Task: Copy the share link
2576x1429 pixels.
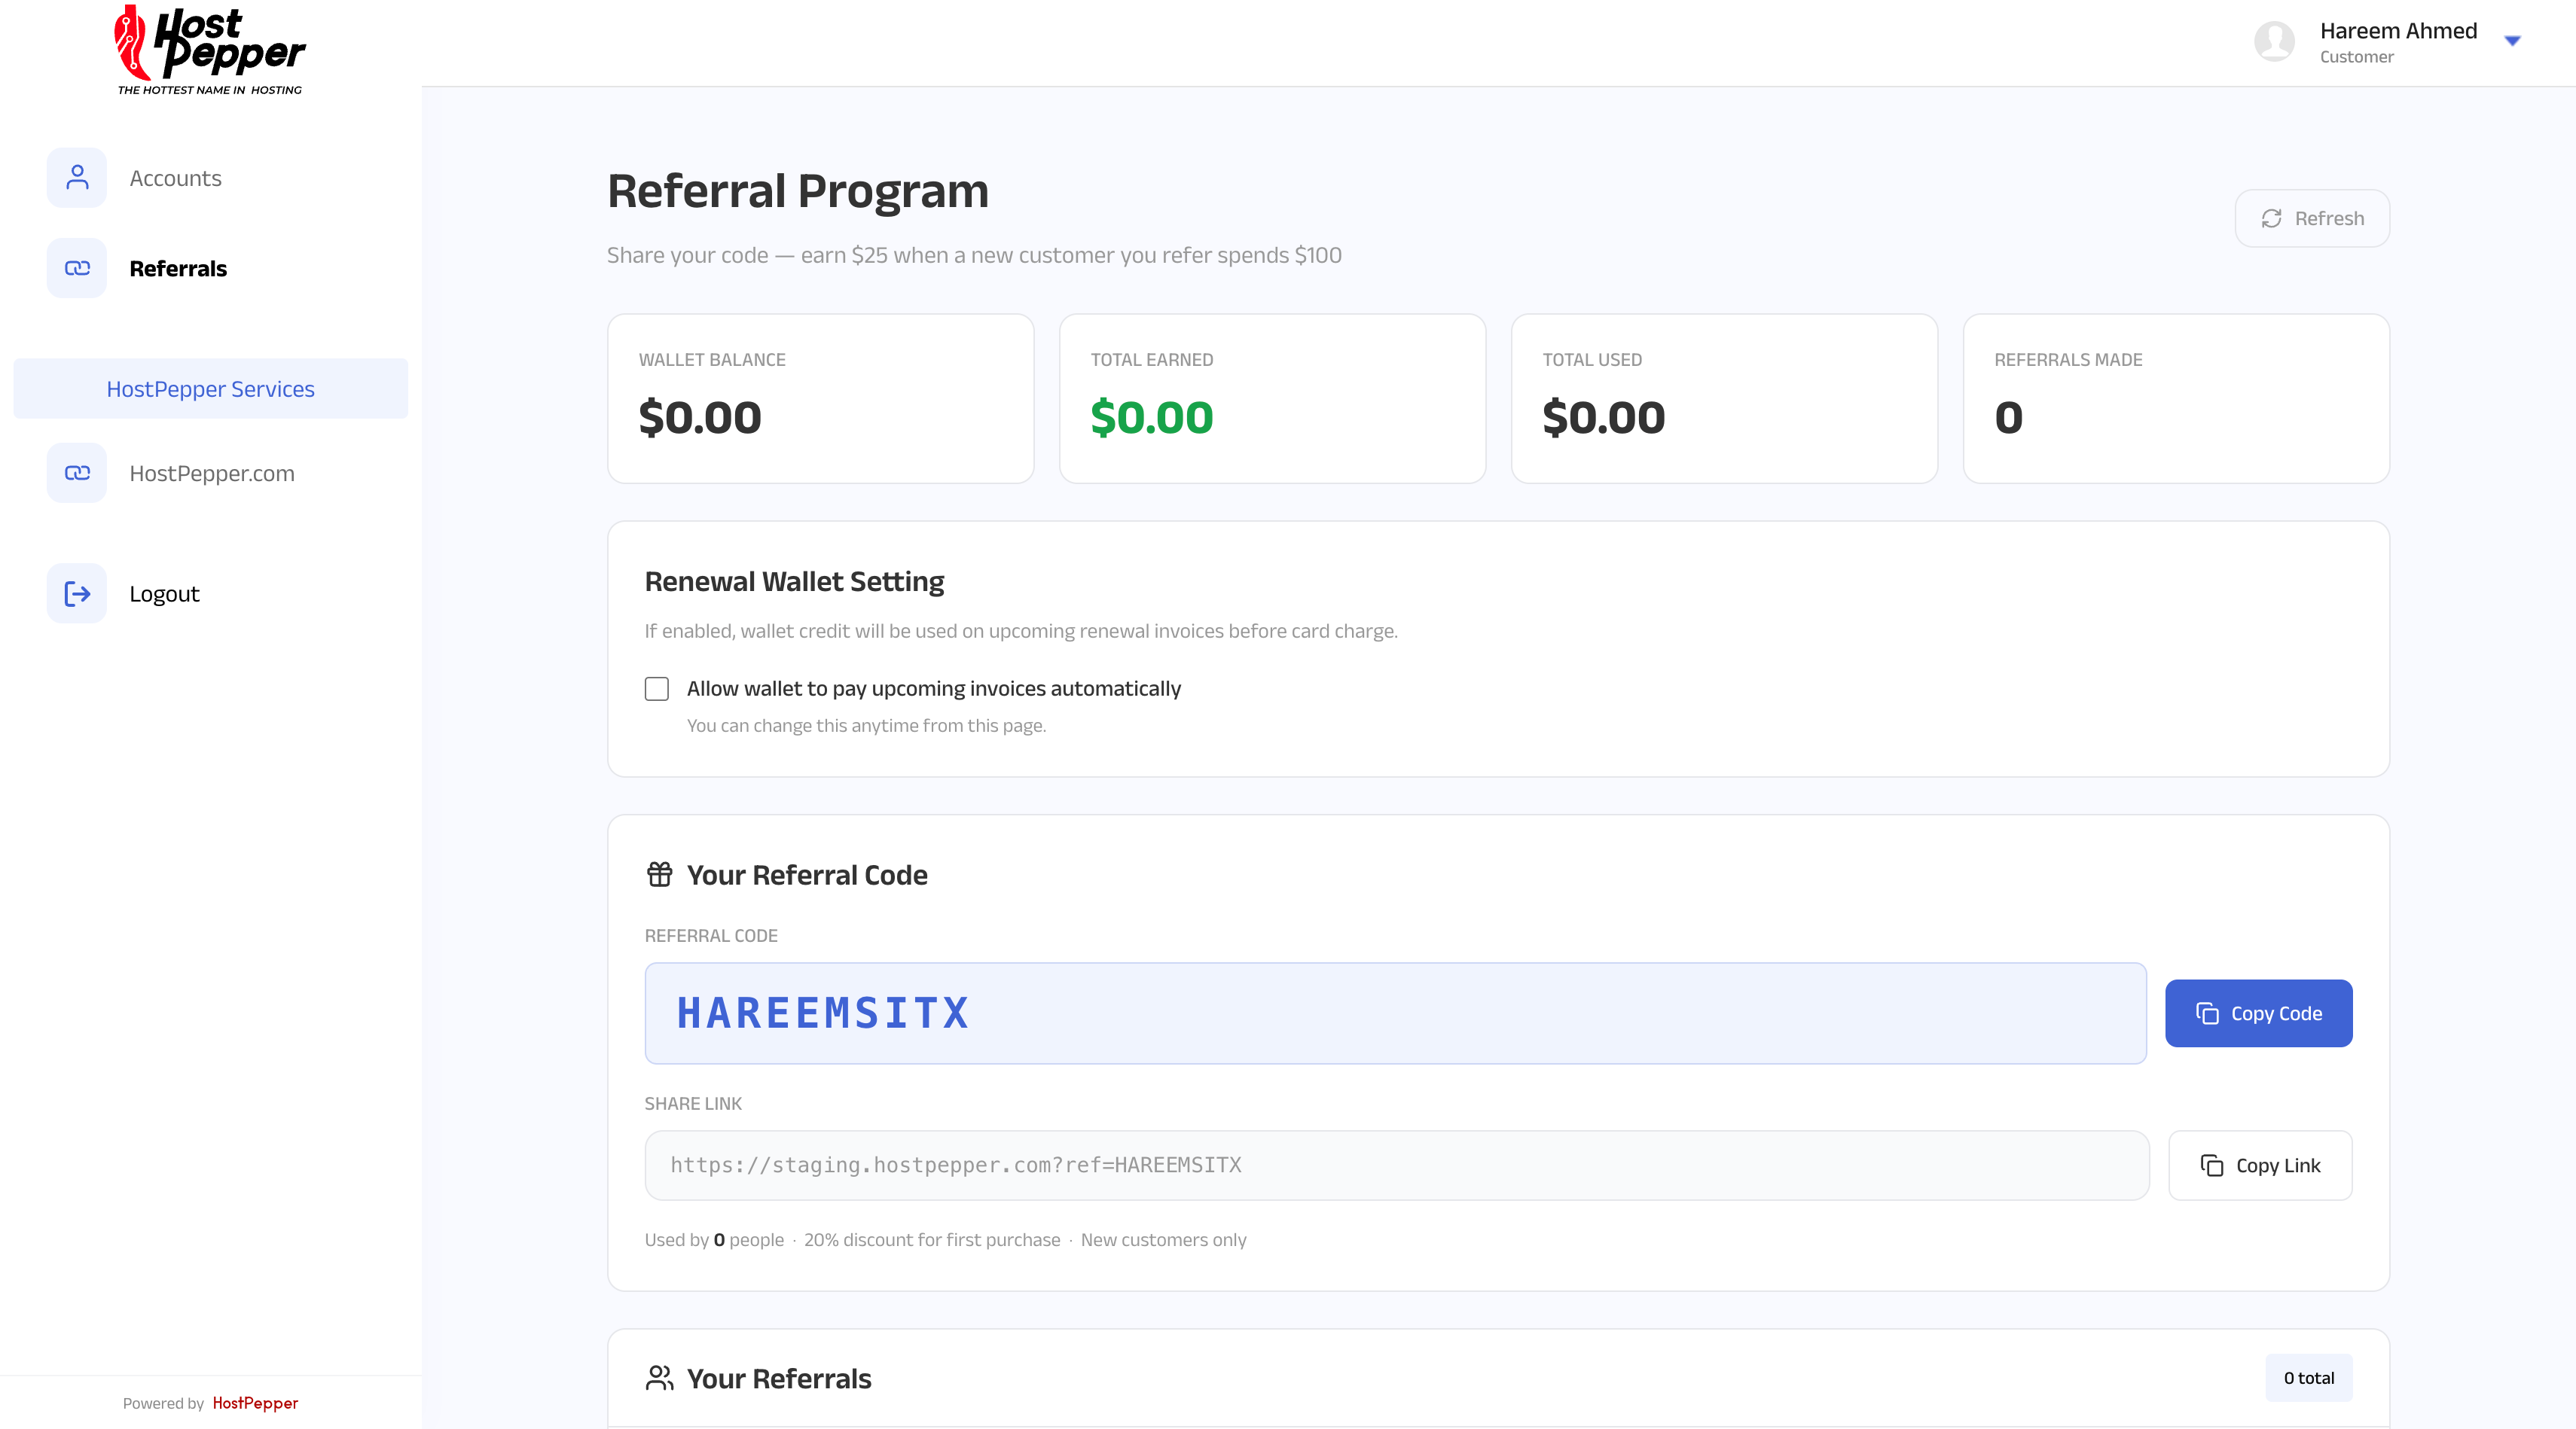Action: (x=2260, y=1165)
